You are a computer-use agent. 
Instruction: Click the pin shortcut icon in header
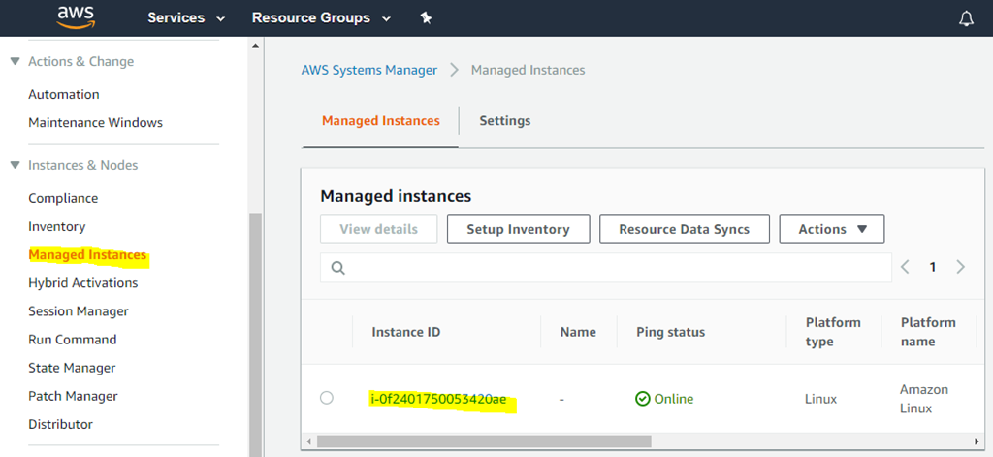pyautogui.click(x=426, y=18)
